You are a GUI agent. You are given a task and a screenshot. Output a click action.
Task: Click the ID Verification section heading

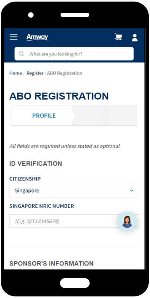coord(36,164)
